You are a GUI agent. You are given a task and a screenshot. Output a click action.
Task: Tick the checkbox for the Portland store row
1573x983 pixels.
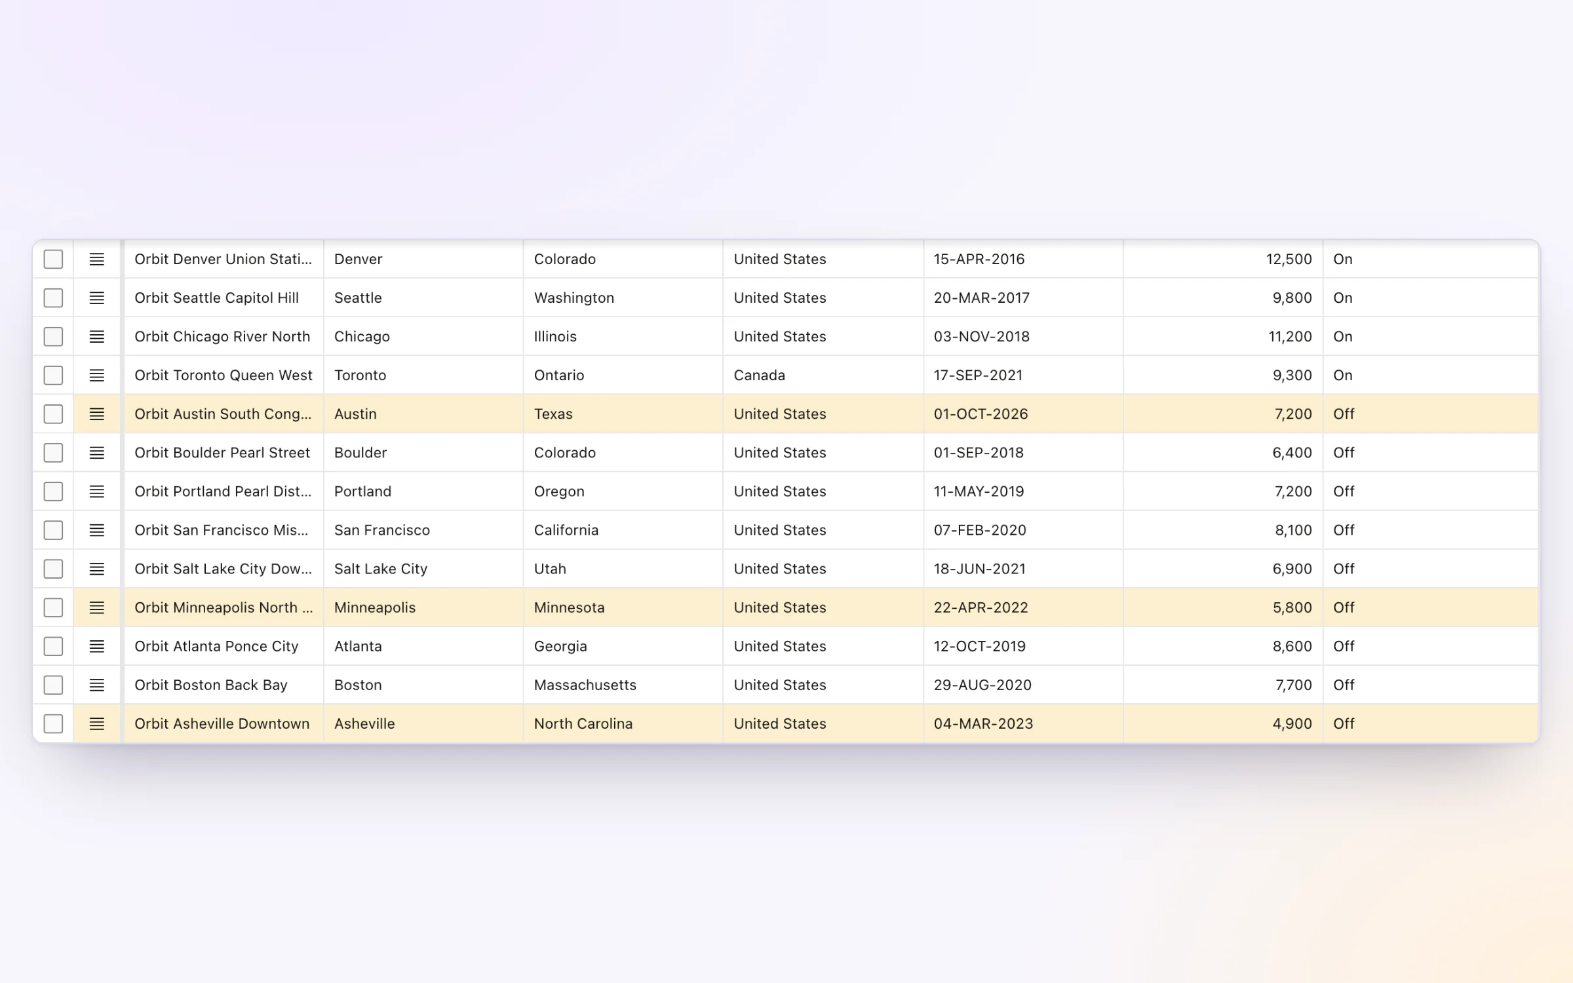click(x=53, y=491)
